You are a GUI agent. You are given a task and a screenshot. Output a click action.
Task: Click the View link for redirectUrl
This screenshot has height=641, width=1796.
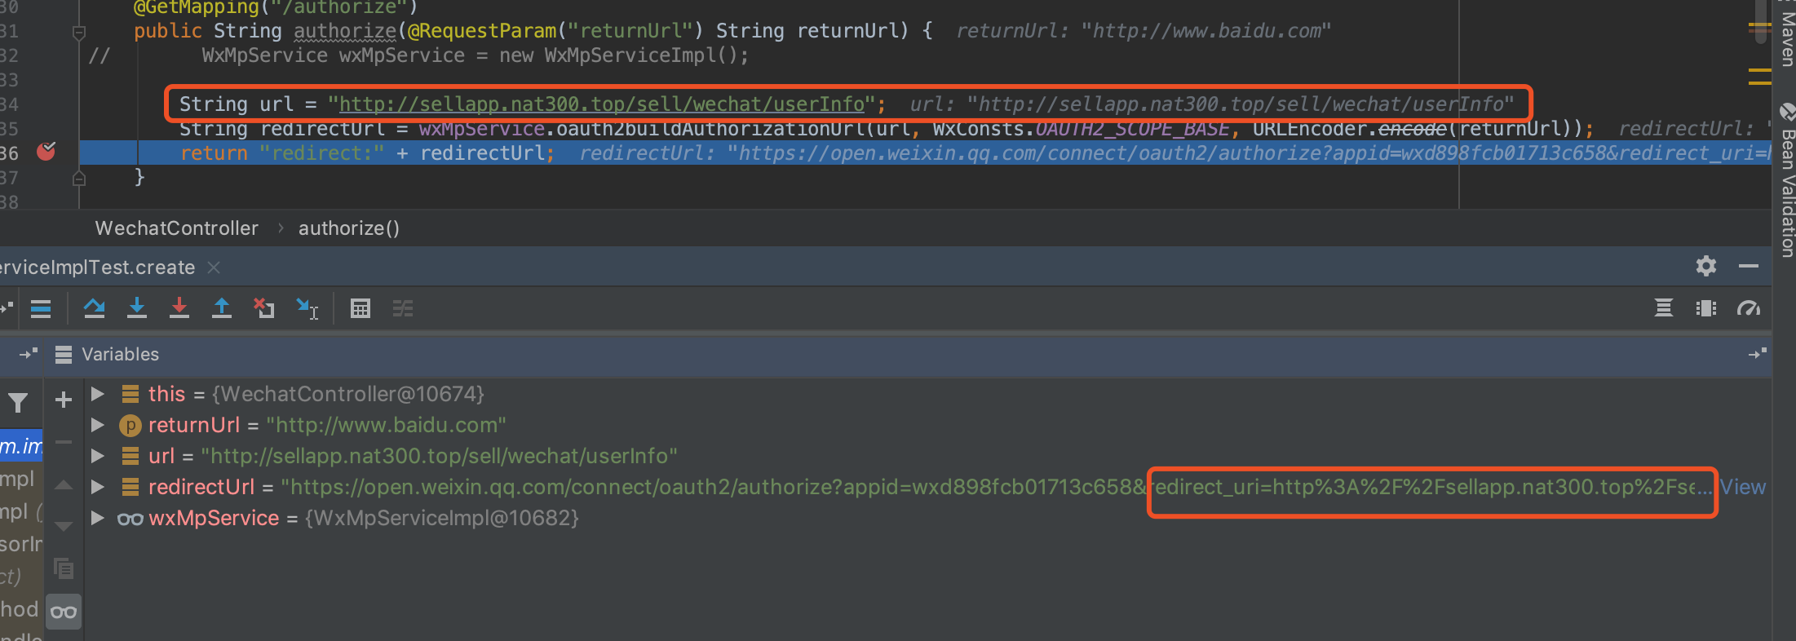click(x=1743, y=487)
